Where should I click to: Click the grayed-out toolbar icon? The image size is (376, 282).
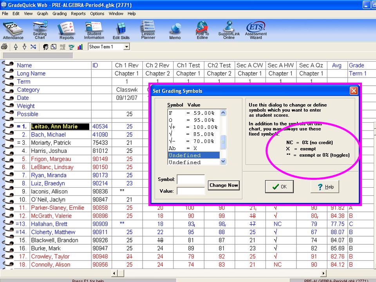[x=63, y=47]
